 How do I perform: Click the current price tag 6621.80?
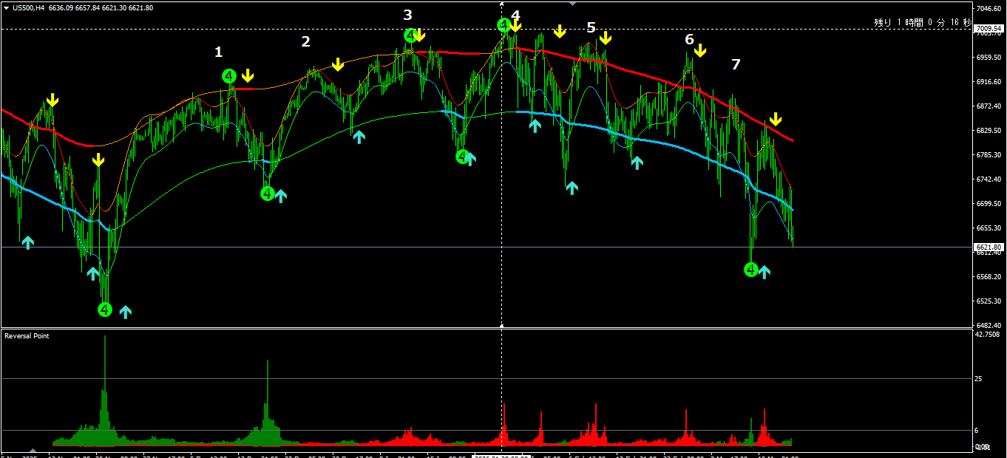click(989, 247)
